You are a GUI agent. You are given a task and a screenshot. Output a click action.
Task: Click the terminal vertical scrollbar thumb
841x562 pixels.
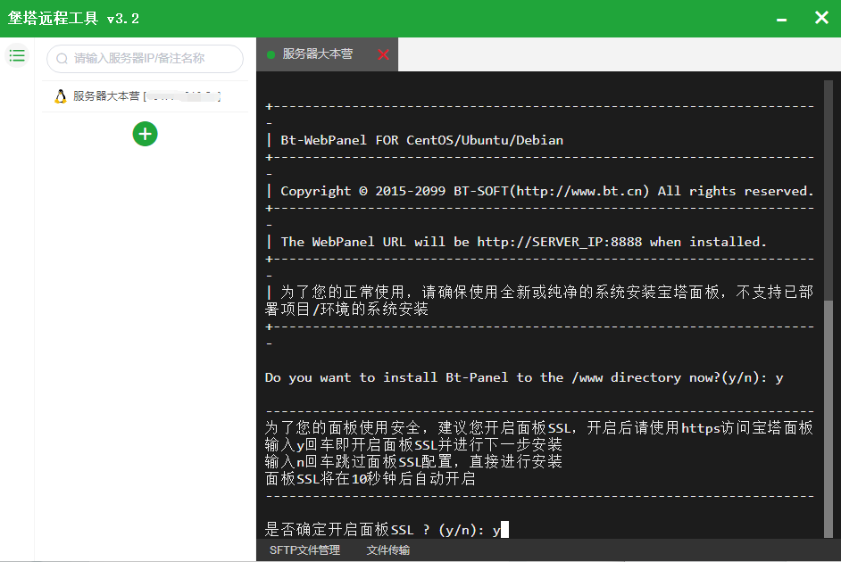[x=829, y=419]
